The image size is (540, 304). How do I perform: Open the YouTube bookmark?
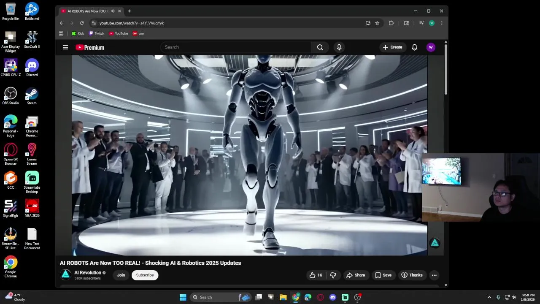coord(119,33)
